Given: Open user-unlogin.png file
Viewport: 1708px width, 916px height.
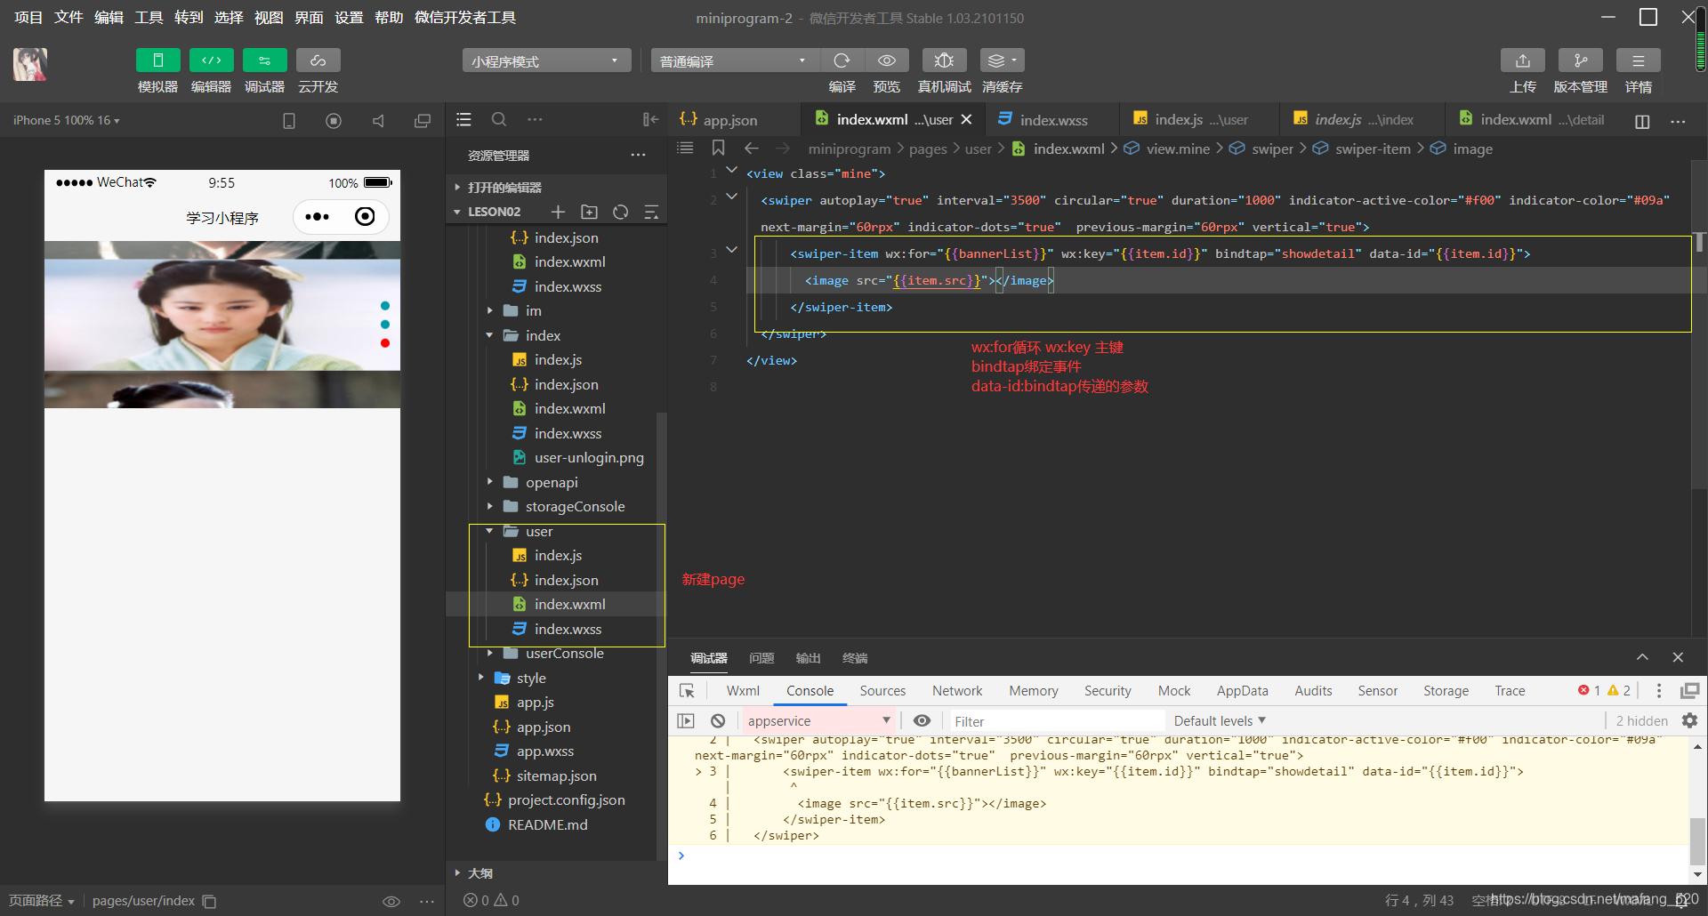Looking at the screenshot, I should (588, 457).
